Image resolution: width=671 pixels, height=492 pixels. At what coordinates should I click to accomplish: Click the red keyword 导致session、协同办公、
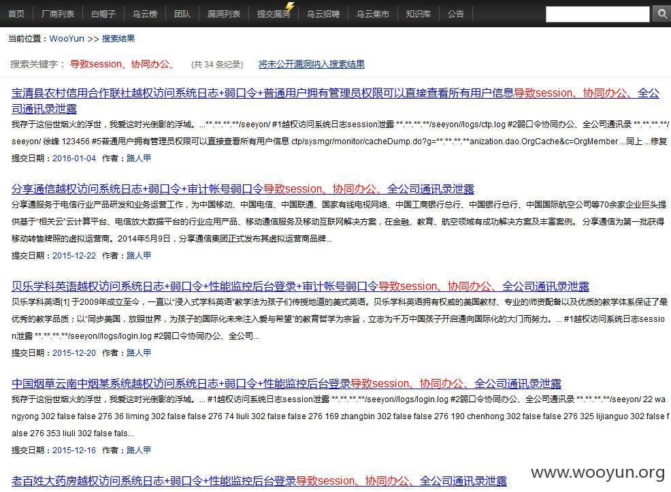pos(122,64)
